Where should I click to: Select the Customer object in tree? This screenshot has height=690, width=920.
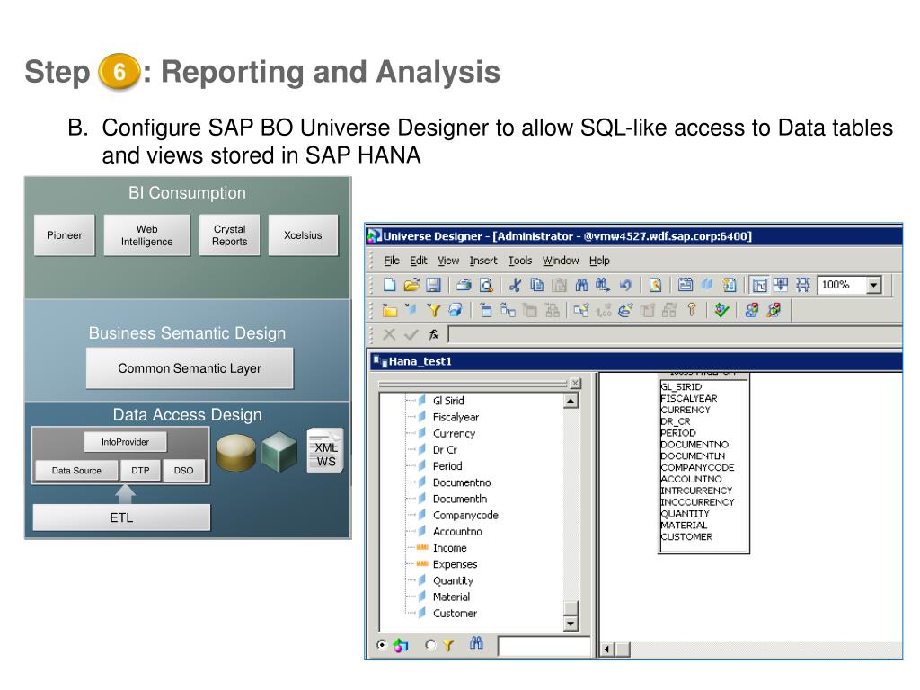[455, 614]
